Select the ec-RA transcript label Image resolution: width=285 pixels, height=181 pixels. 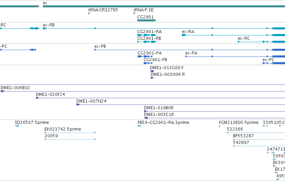[x=188, y=32]
